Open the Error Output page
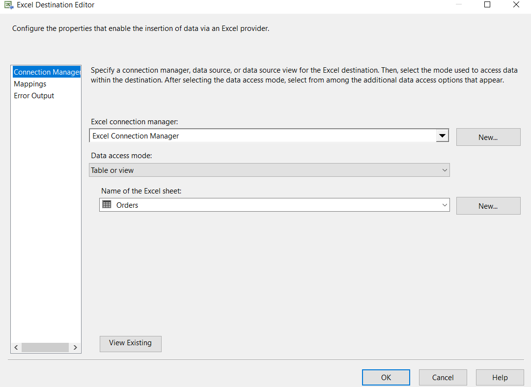 pyautogui.click(x=34, y=96)
